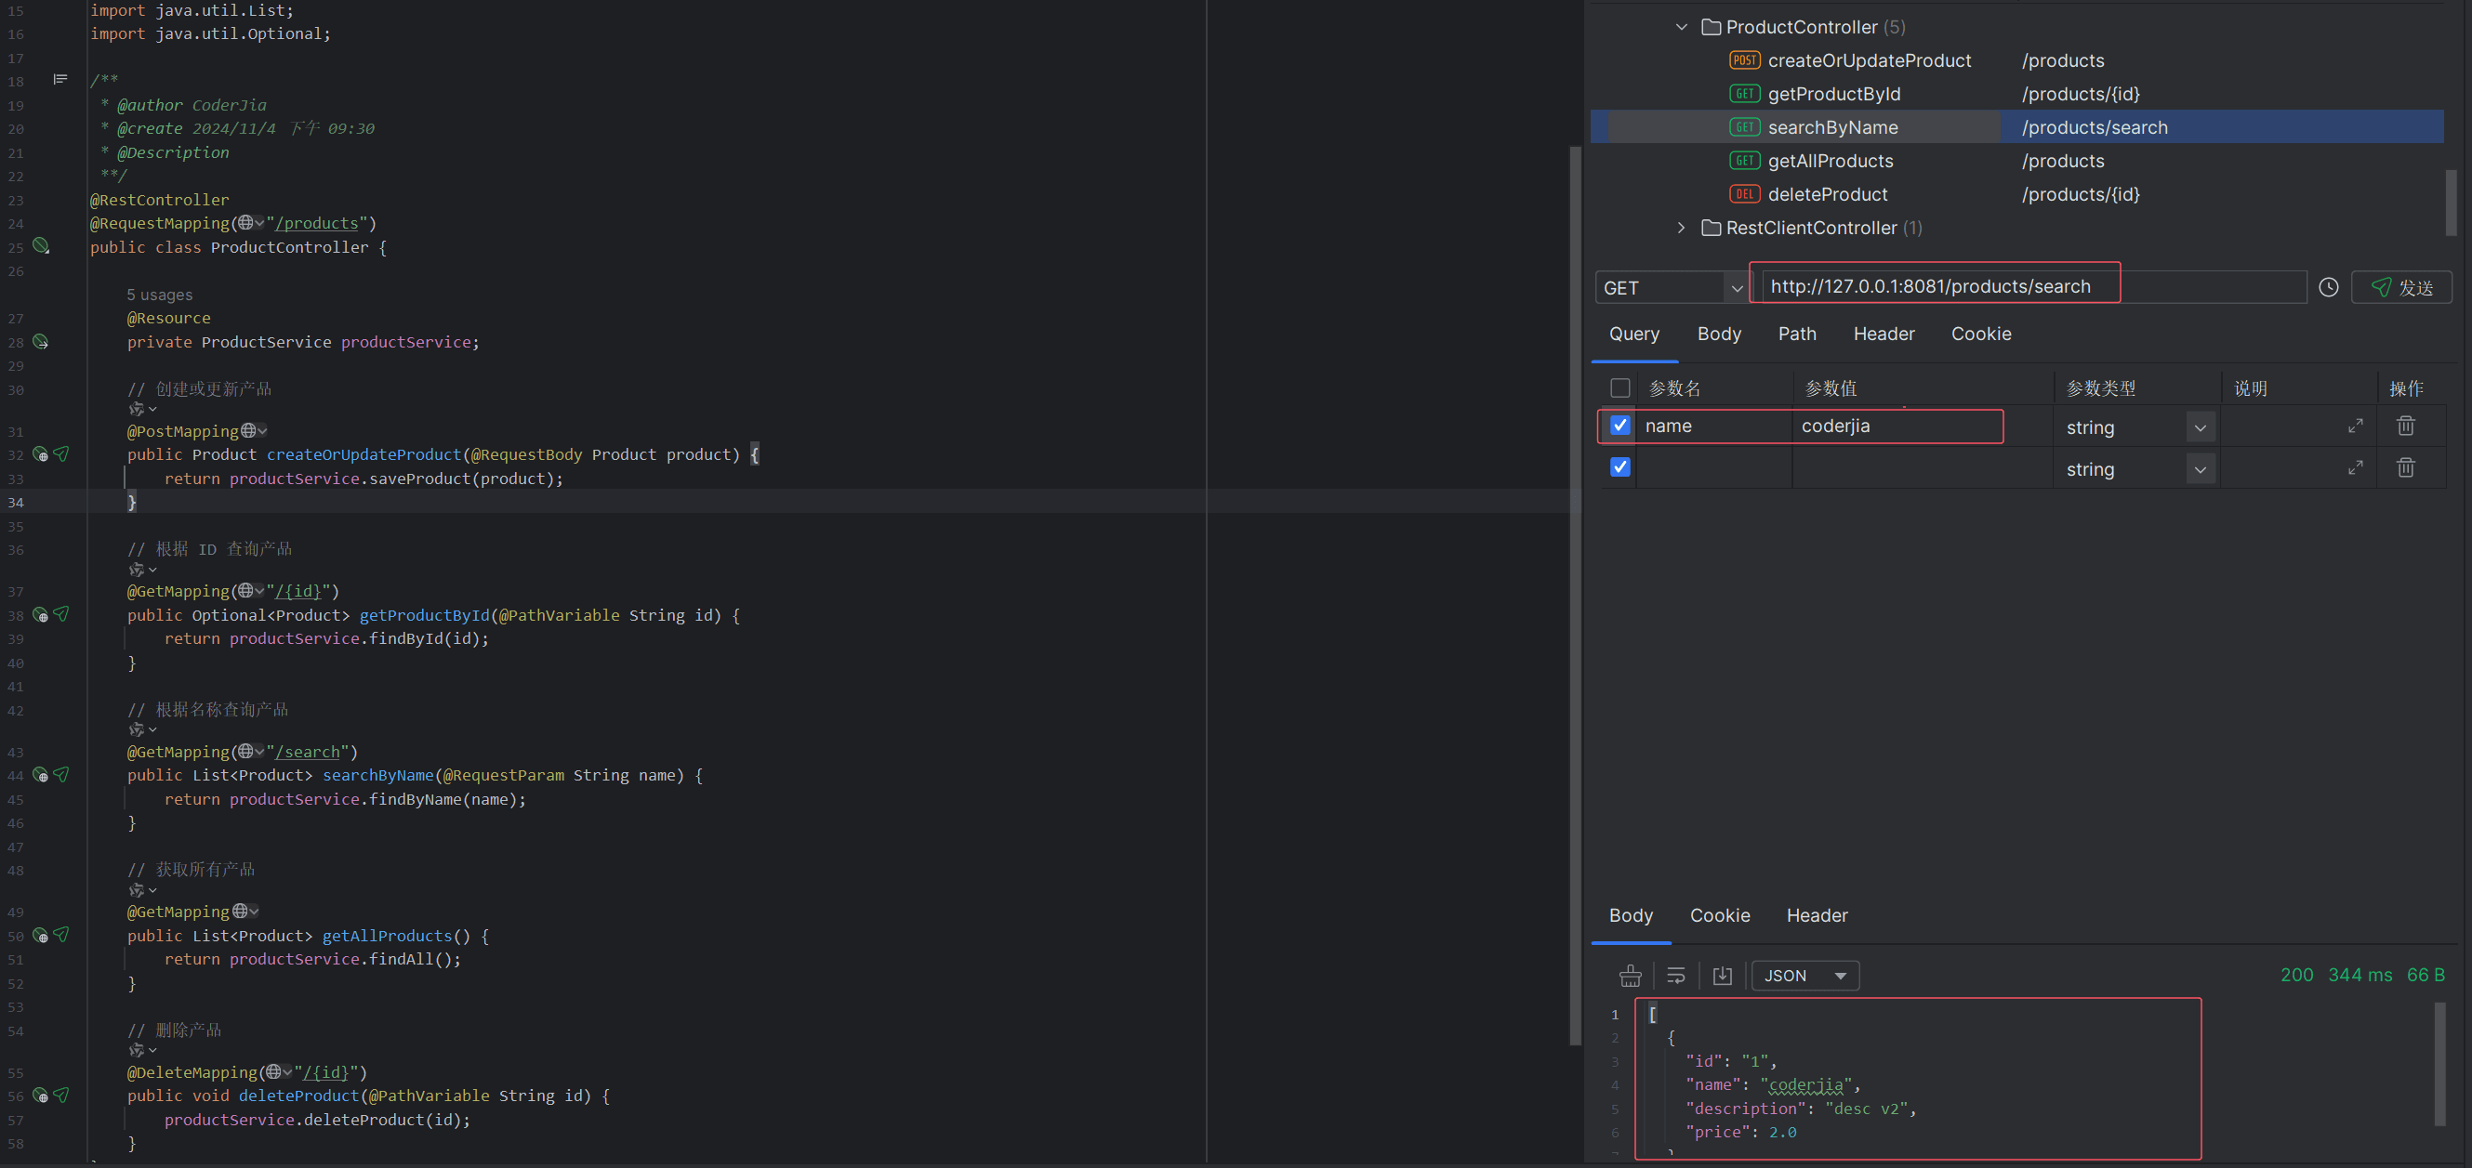This screenshot has width=2472, height=1168.
Task: Uncheck the empty second parameter checkbox
Action: 1619,468
